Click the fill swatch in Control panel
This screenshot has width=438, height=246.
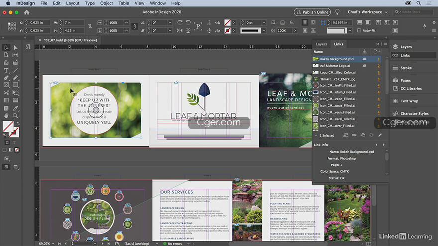click(227, 22)
